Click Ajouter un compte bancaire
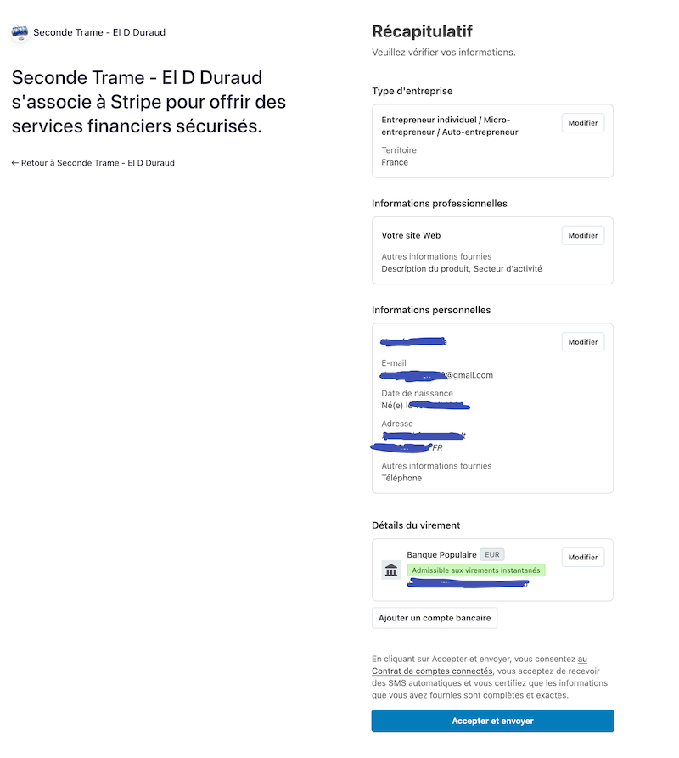 tap(435, 618)
